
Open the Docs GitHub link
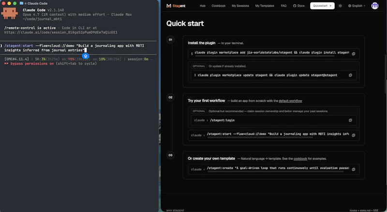pyautogui.click(x=298, y=6)
